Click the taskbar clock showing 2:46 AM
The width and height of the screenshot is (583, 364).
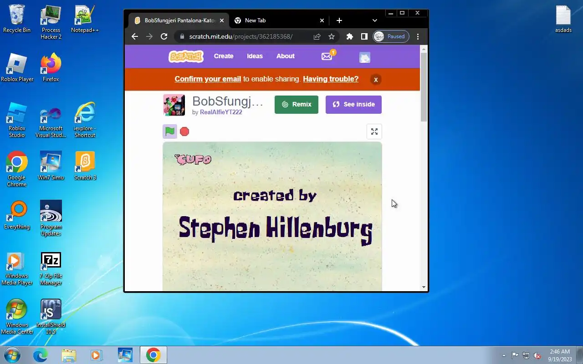[x=560, y=355]
